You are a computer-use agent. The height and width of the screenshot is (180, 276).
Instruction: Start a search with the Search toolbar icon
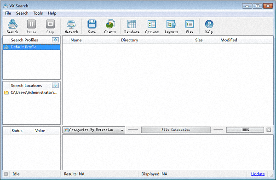pyautogui.click(x=12, y=26)
